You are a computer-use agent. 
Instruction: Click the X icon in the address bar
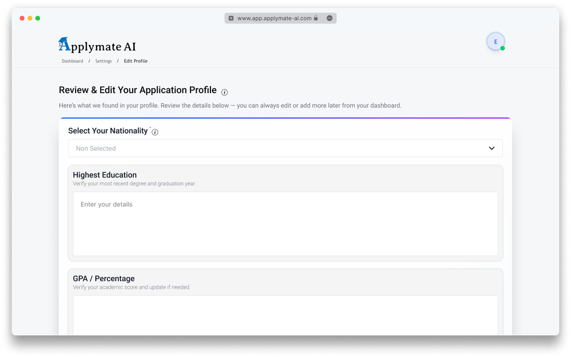[x=231, y=18]
